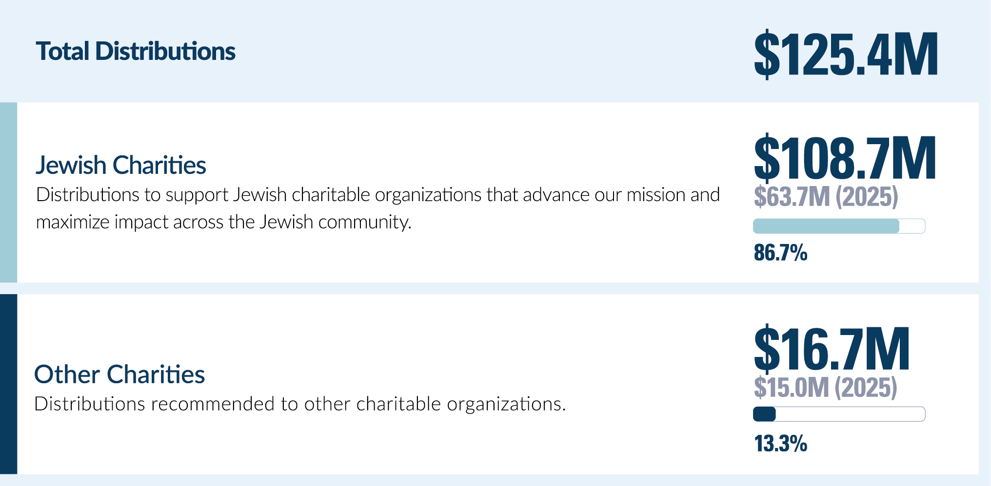This screenshot has width=991, height=486.
Task: Click the Jewish Charities description paragraph
Action: pyautogui.click(x=378, y=208)
